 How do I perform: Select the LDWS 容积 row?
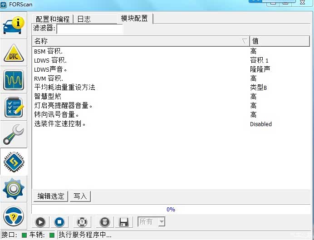pyautogui.click(x=171, y=60)
